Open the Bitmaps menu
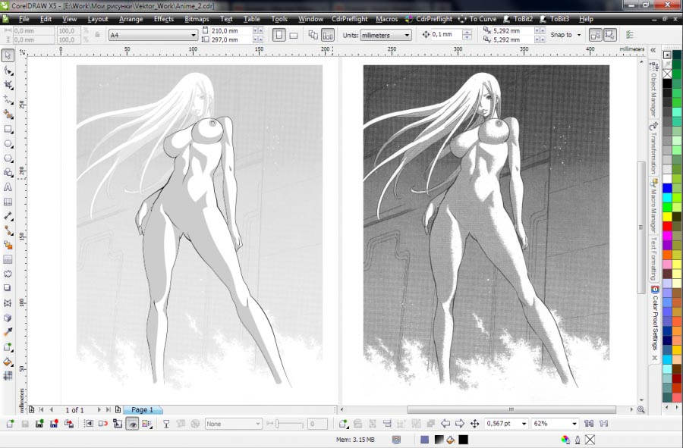683x448 pixels. click(197, 19)
